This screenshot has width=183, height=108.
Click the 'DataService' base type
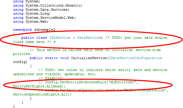point(89,38)
